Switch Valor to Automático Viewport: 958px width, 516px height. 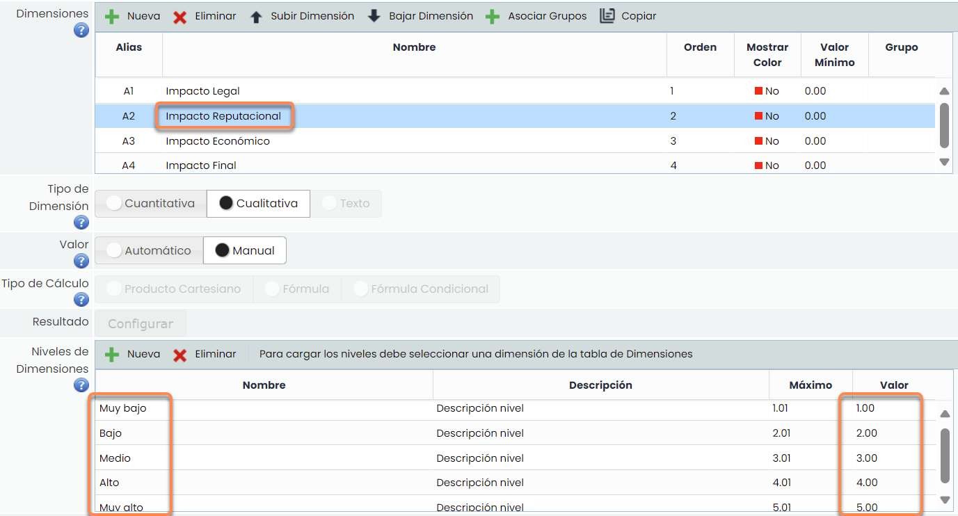[x=149, y=251]
